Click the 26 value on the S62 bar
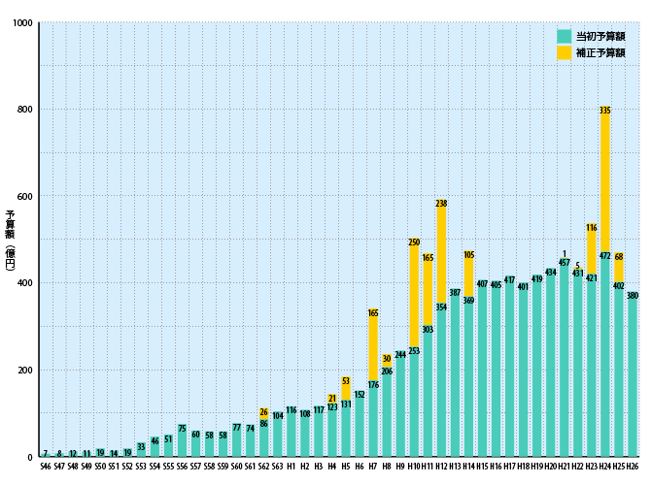The image size is (651, 485). click(x=263, y=412)
